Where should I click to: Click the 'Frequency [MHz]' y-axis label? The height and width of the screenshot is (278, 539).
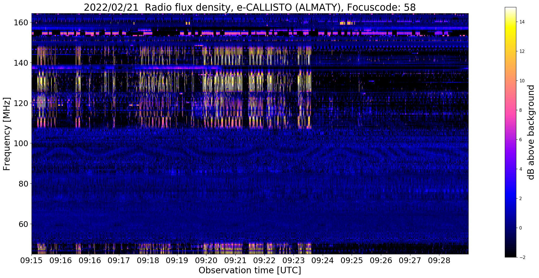pyautogui.click(x=7, y=134)
